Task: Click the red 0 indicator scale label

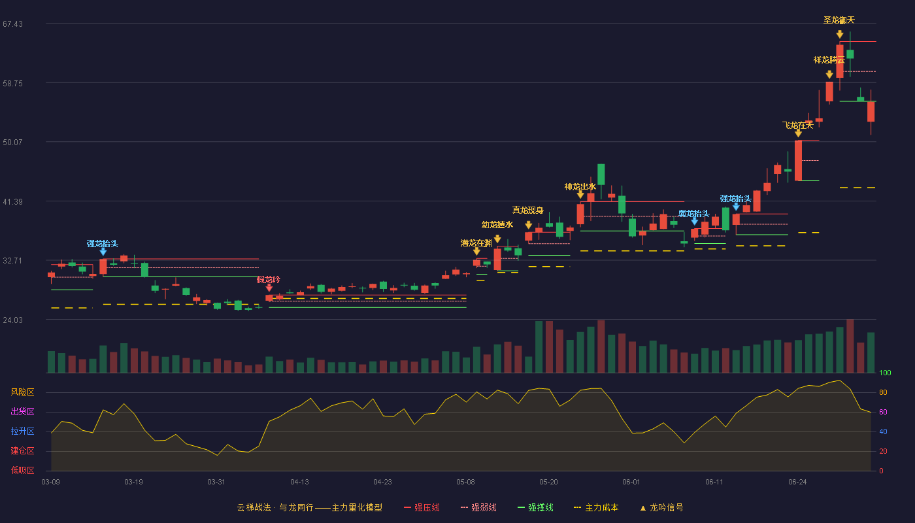Action: pyautogui.click(x=881, y=471)
